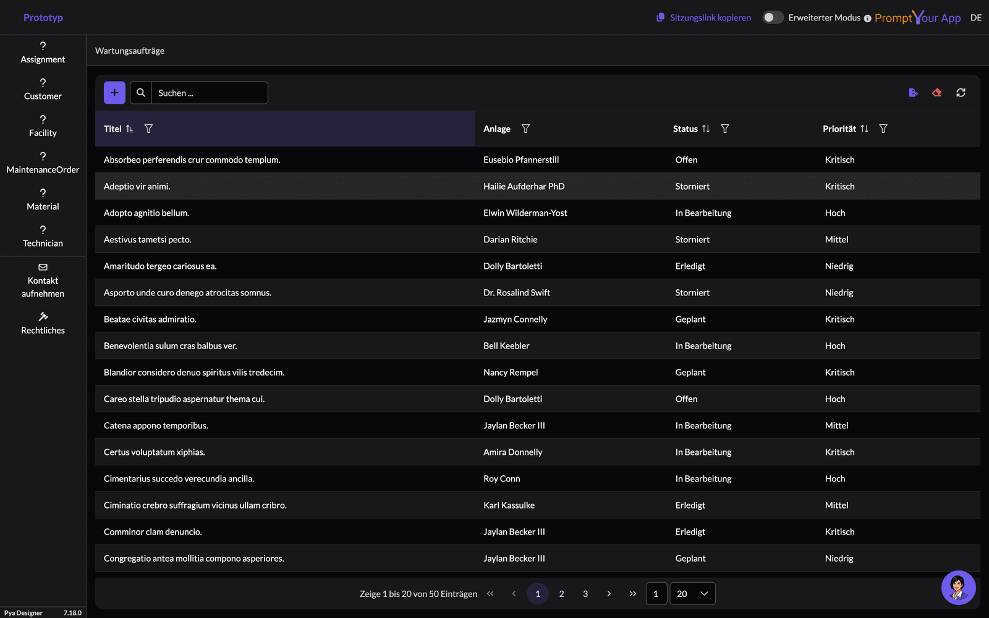This screenshot has height=618, width=989.
Task: Go to page 3
Action: click(x=585, y=594)
